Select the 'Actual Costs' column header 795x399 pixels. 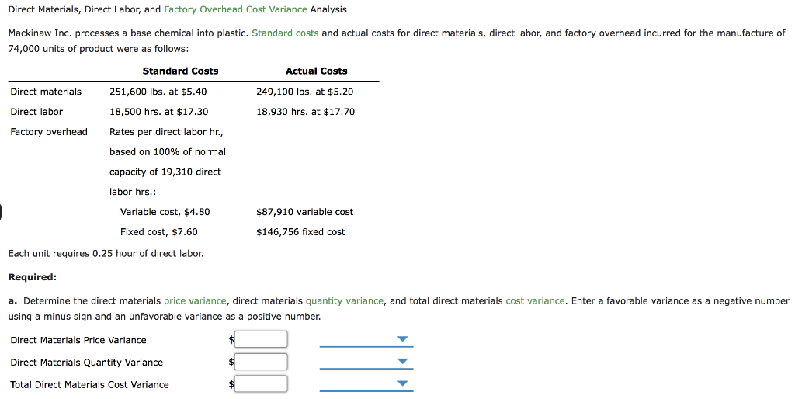click(317, 71)
